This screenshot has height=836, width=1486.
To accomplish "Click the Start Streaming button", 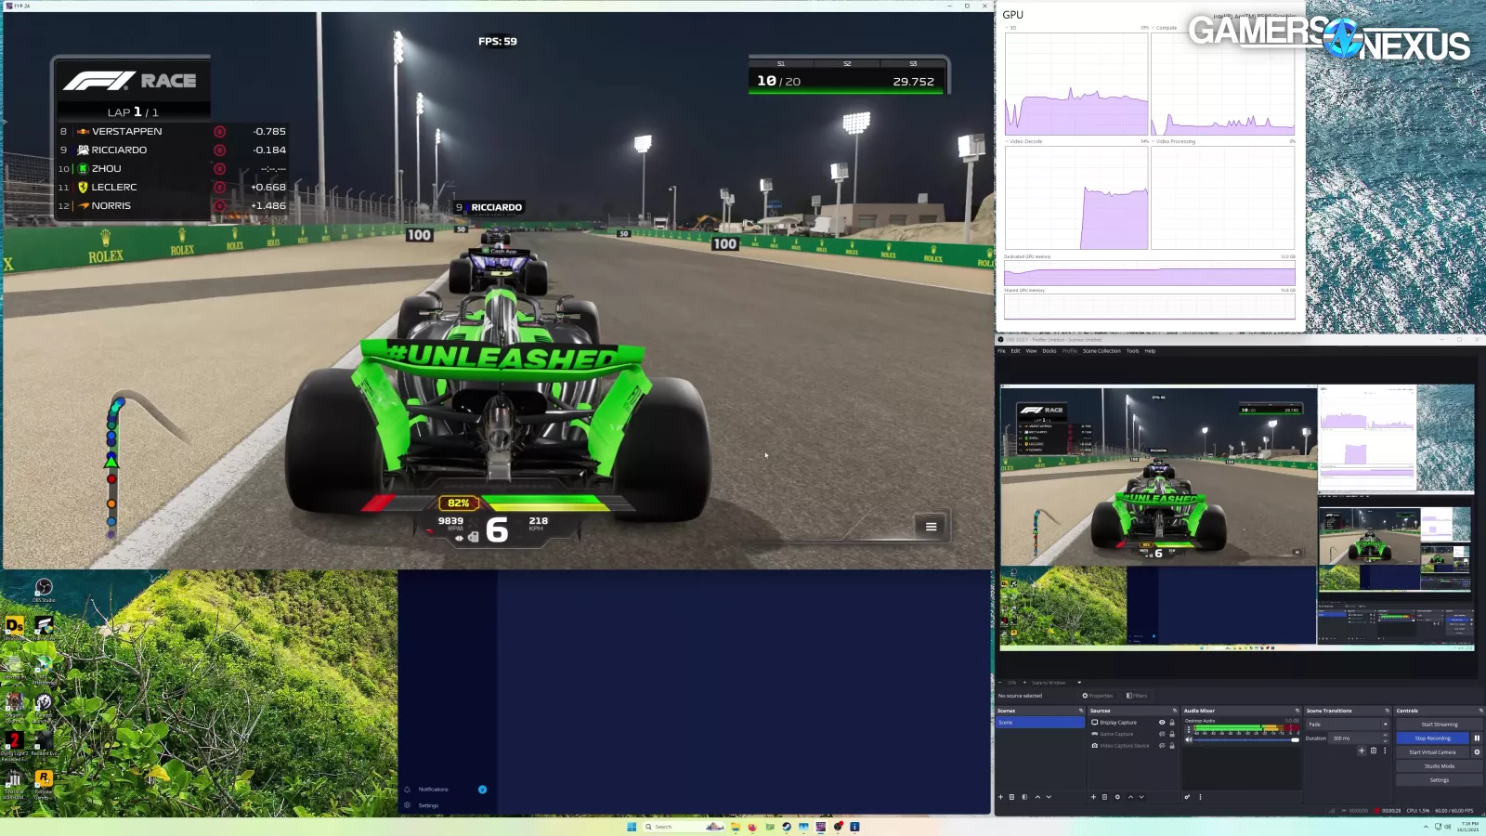I will (x=1439, y=724).
